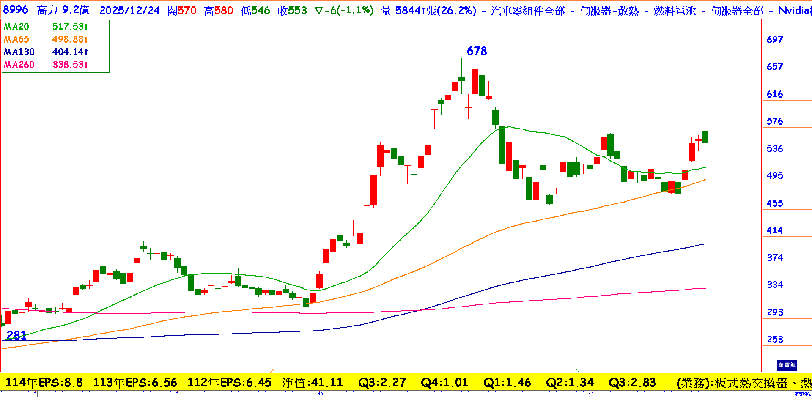Click the 114年EPS:8.8 field
Image resolution: width=812 pixels, height=397 pixels.
pos(44,383)
